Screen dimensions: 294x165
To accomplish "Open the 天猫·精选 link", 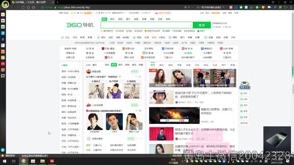I will click(x=108, y=49).
